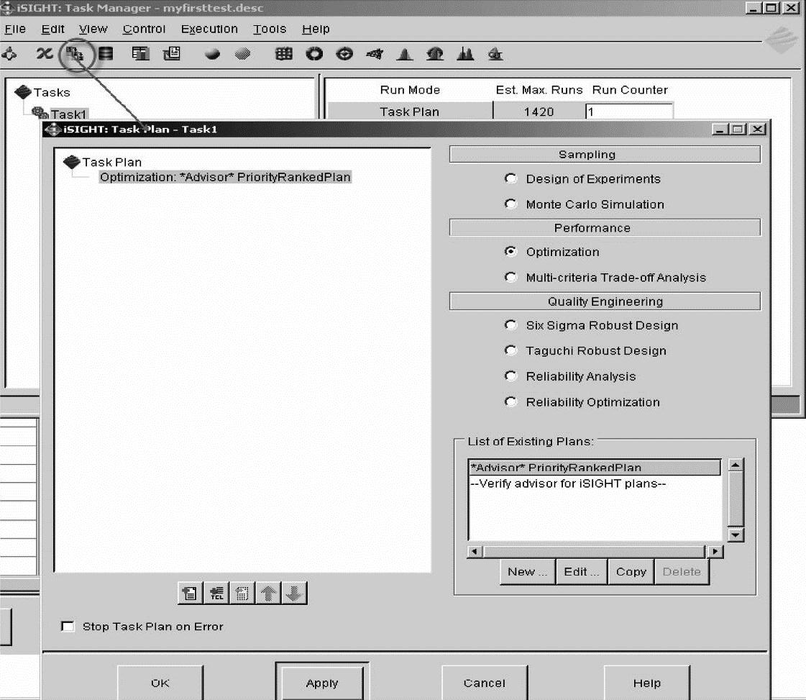Select Design of Experiments radio button
This screenshot has width=806, height=700.
pos(510,178)
